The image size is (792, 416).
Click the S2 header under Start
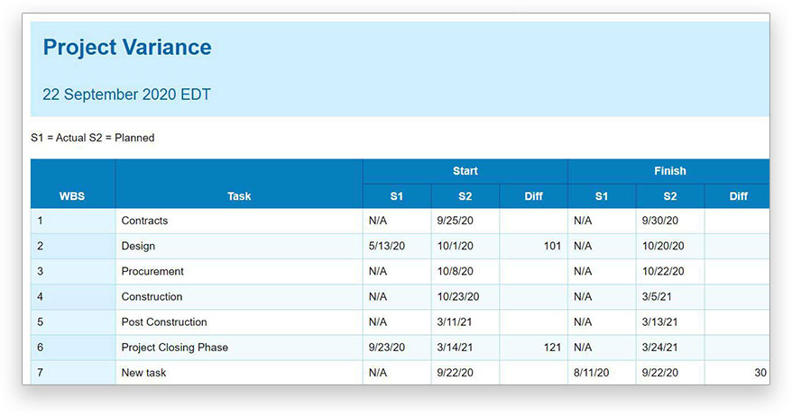coord(465,196)
